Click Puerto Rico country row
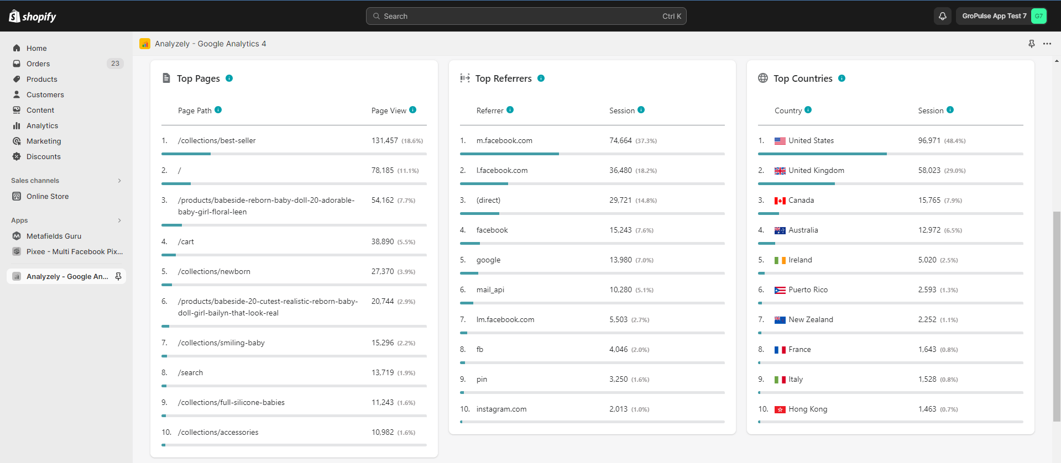The image size is (1061, 463). pos(890,290)
